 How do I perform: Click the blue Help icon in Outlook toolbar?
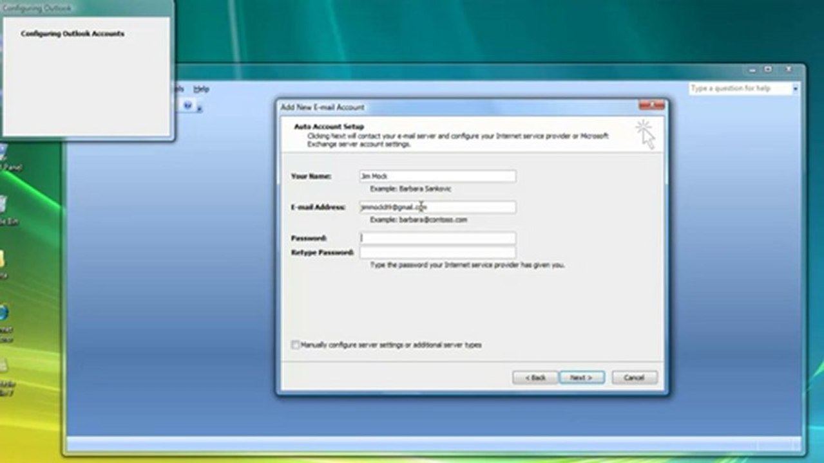coord(188,105)
